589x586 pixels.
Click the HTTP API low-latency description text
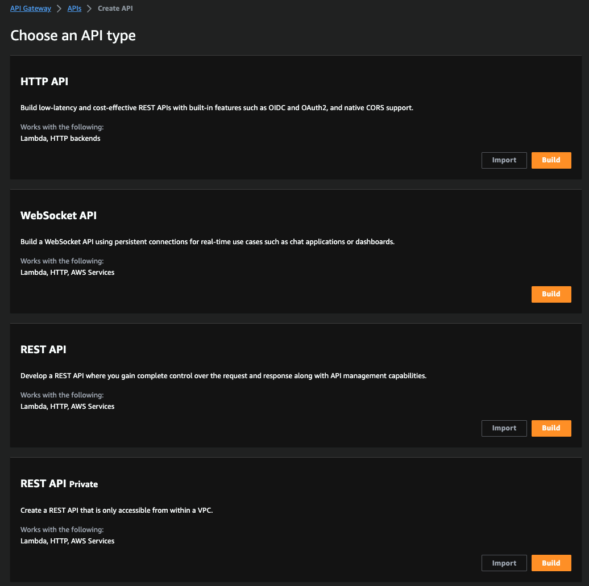(217, 107)
